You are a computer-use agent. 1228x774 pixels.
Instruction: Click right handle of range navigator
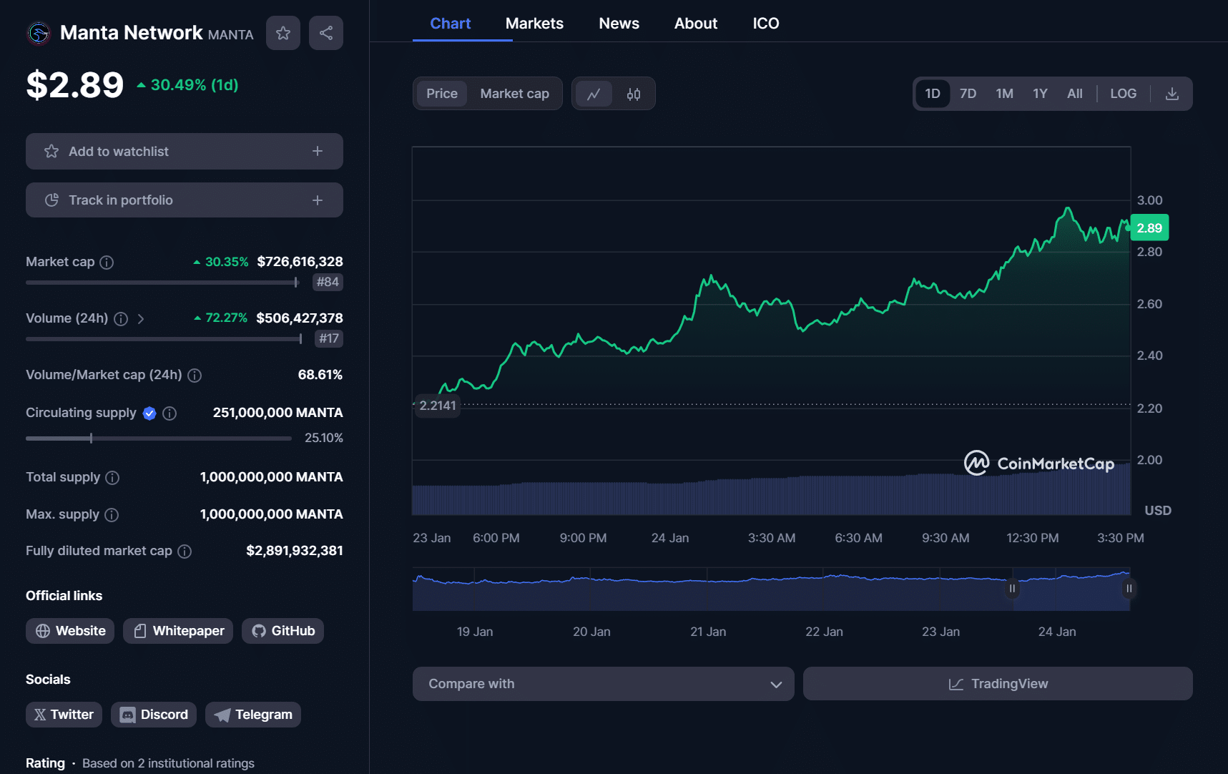1129,589
